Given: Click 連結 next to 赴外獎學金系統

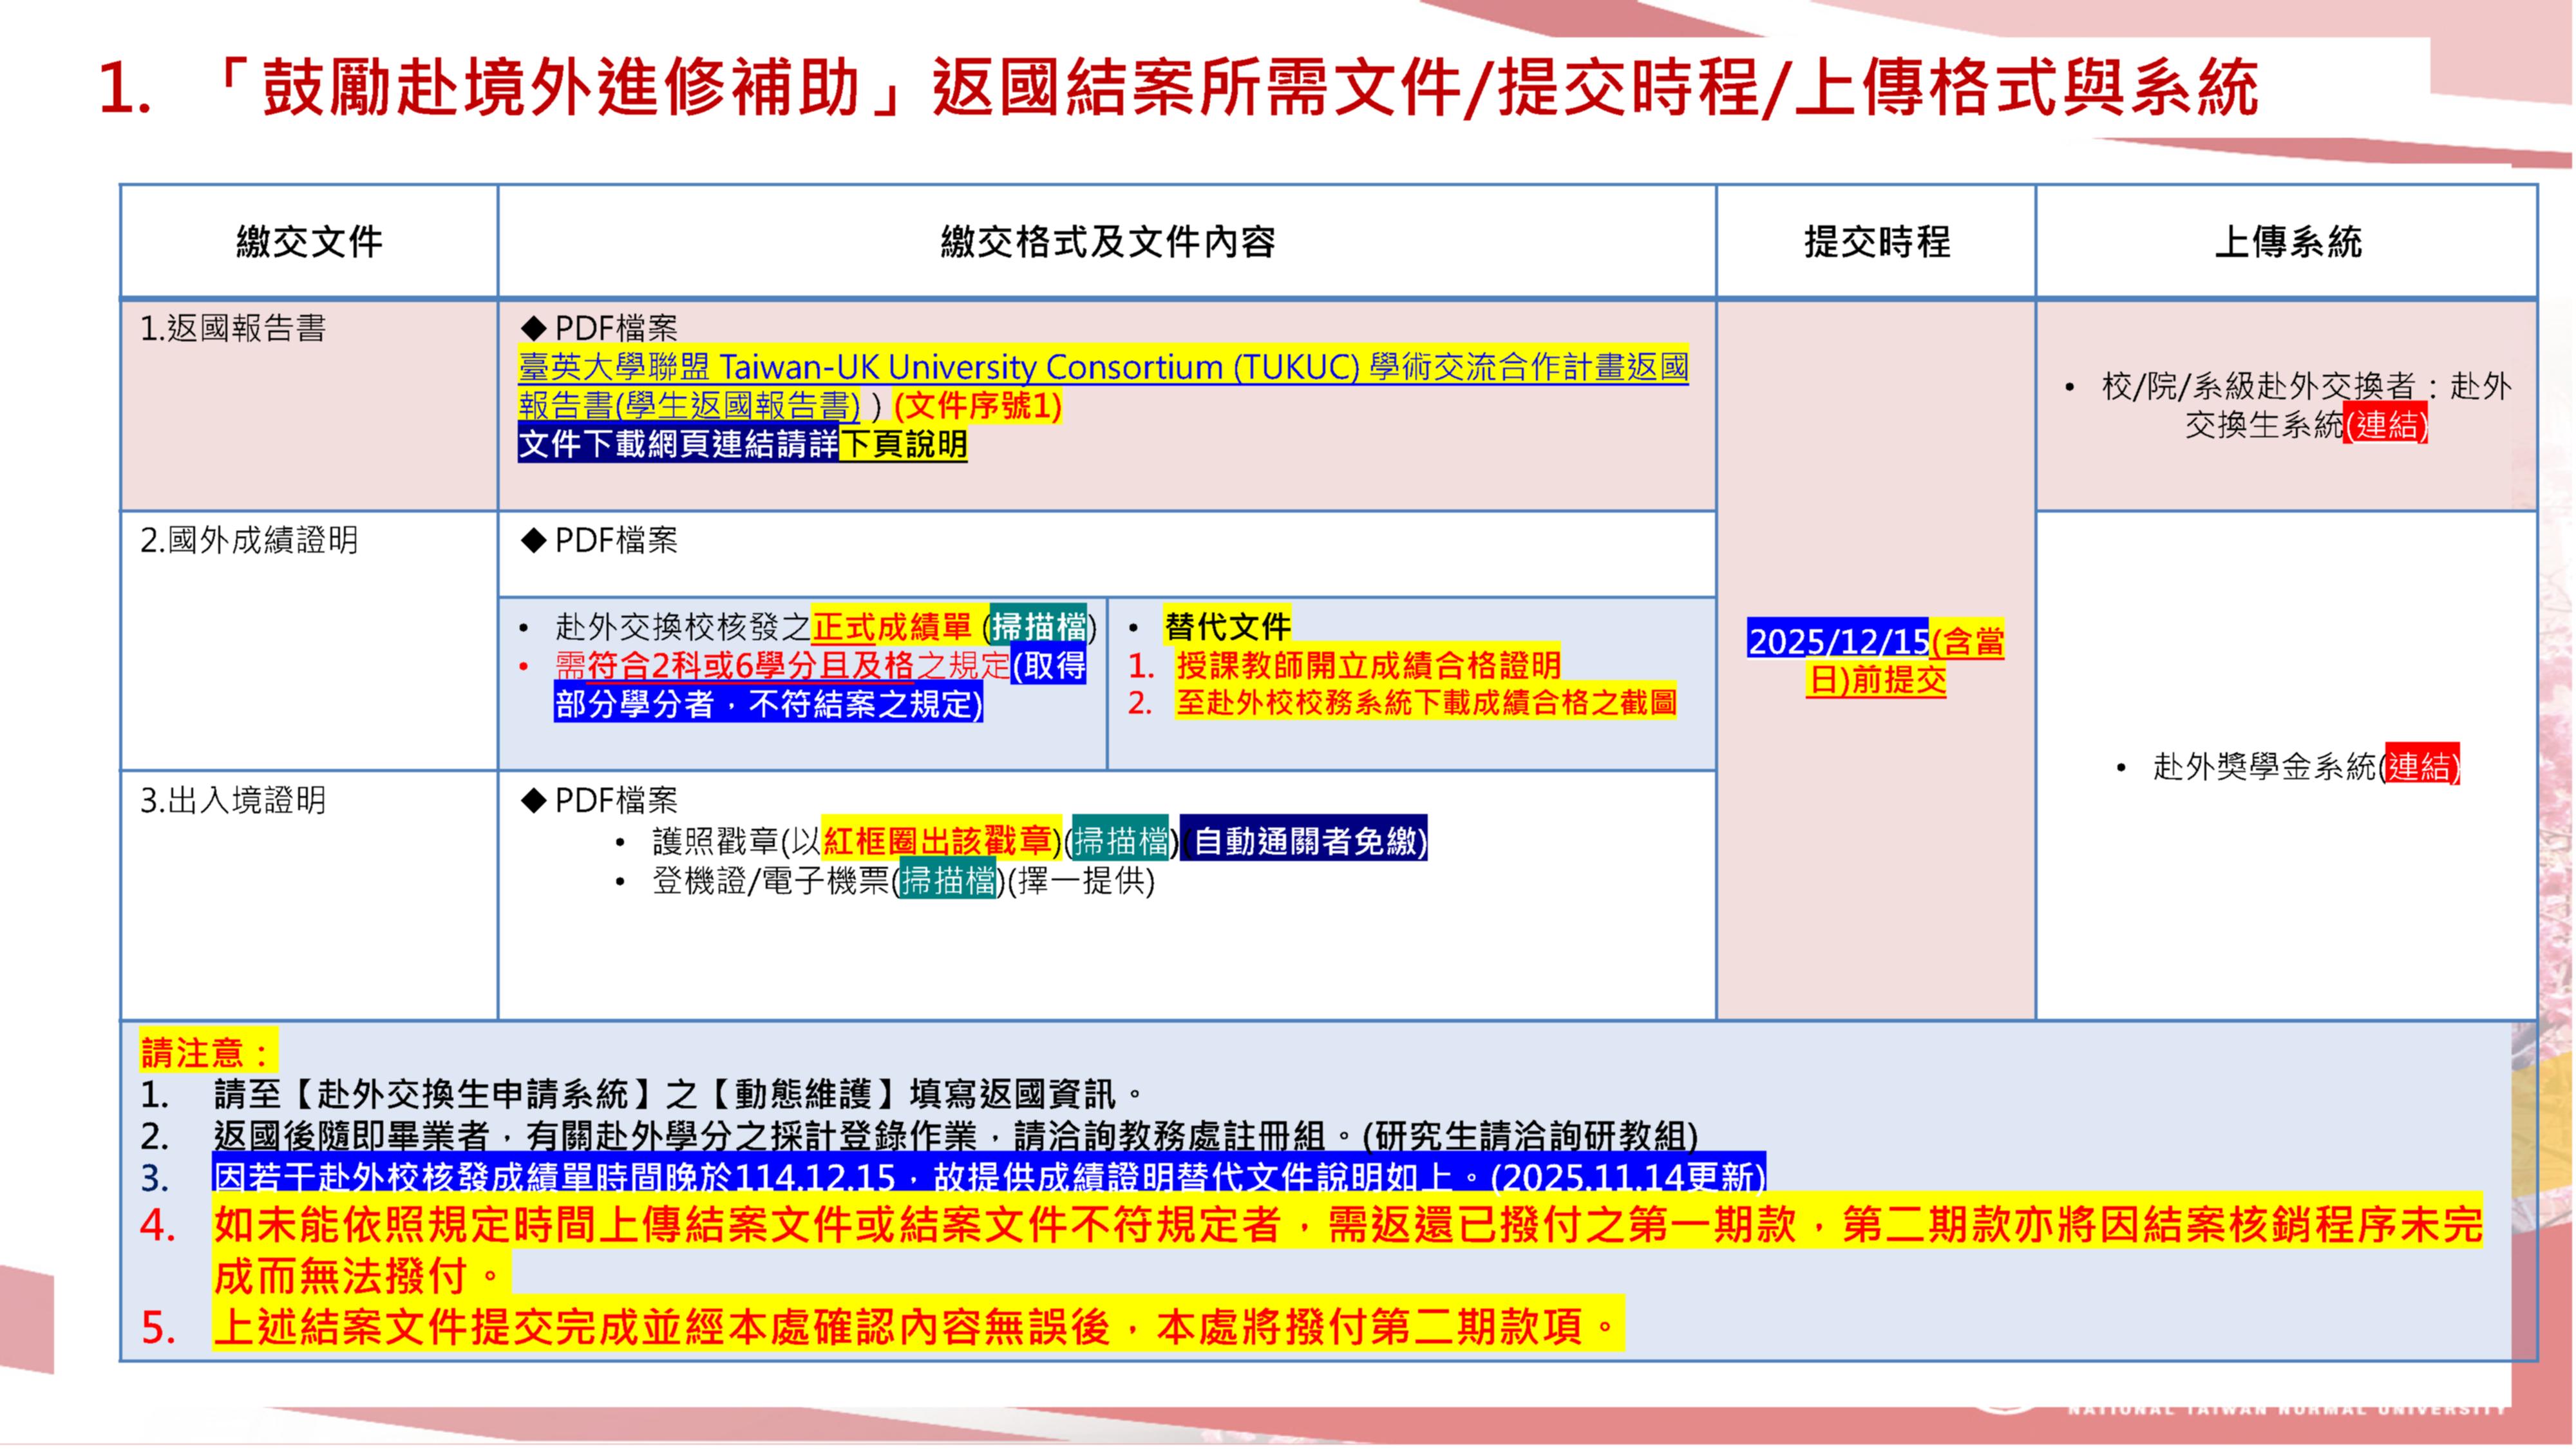Looking at the screenshot, I should pos(2421,767).
